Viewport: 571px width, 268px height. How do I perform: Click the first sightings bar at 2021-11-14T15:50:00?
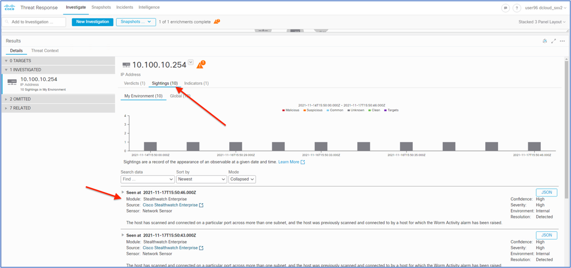(150, 147)
